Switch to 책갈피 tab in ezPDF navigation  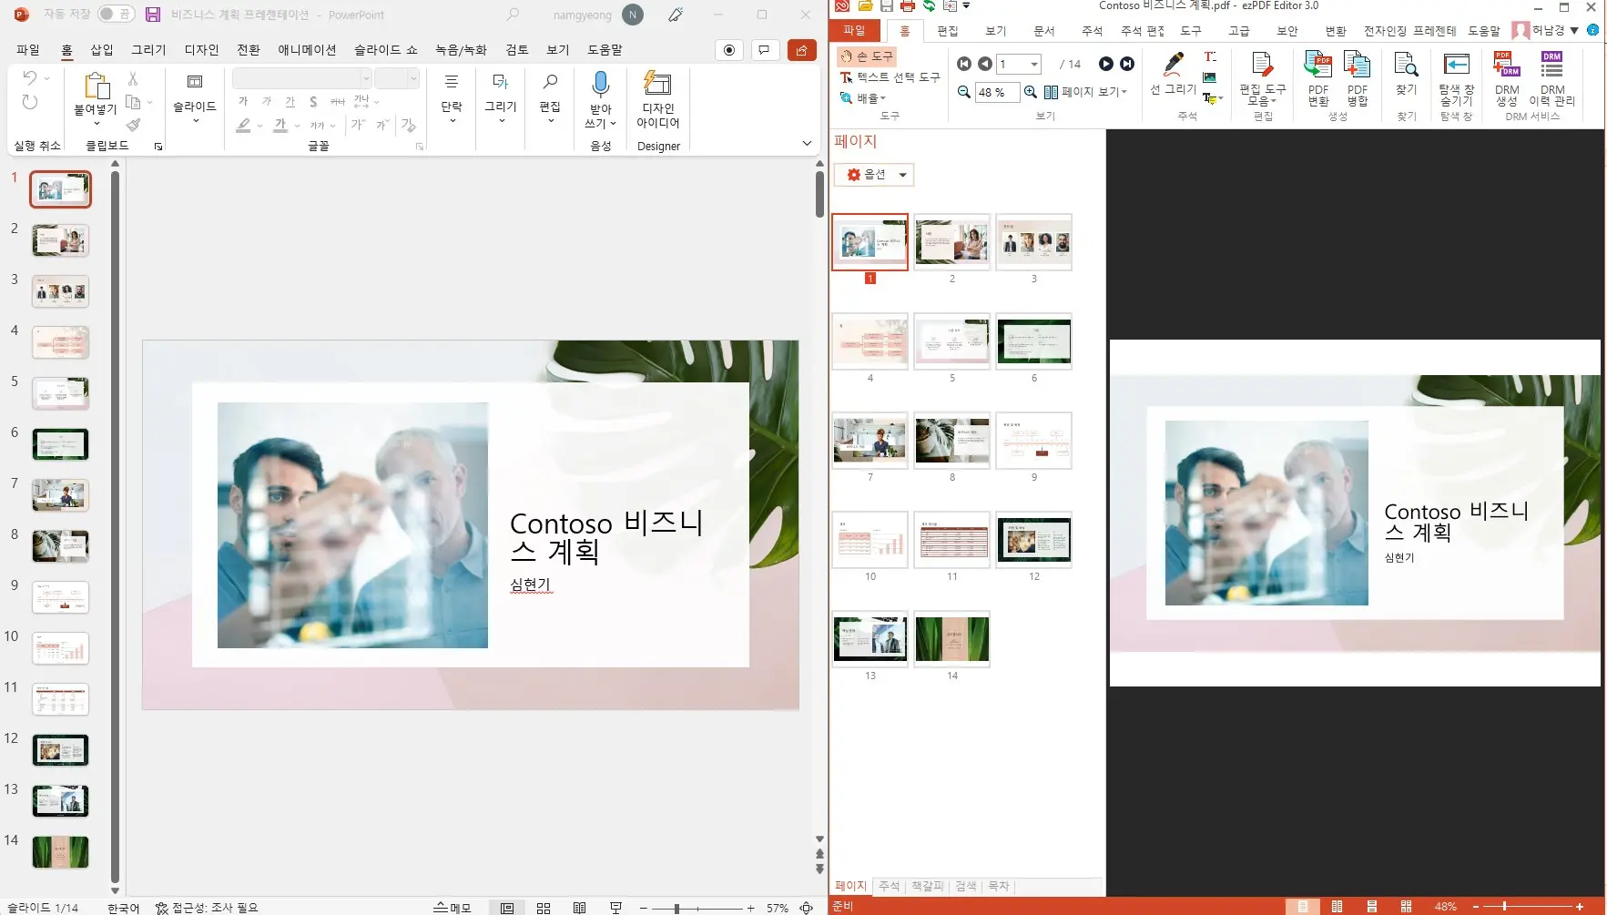(928, 886)
